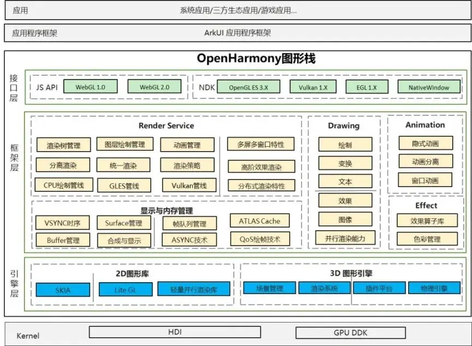Click the blue SKIA block
472x346 pixels.
pyautogui.click(x=63, y=290)
